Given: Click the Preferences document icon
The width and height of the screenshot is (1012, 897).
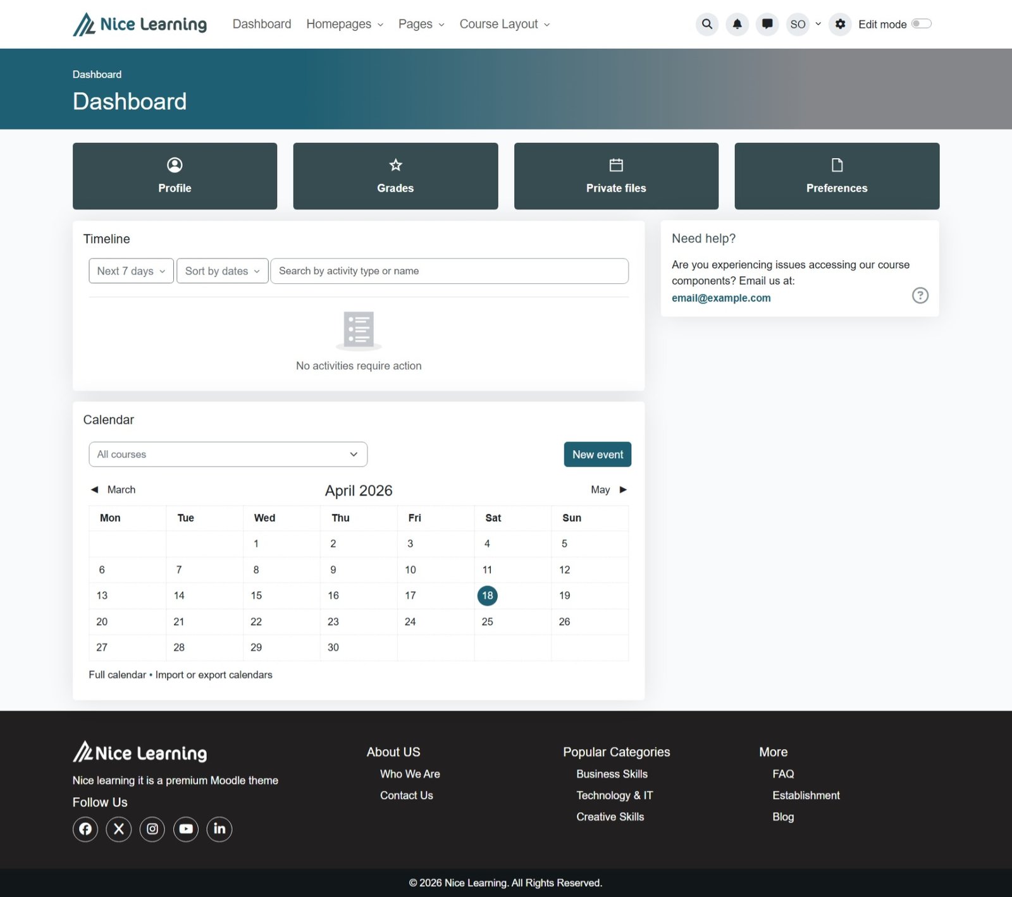Looking at the screenshot, I should coord(836,164).
